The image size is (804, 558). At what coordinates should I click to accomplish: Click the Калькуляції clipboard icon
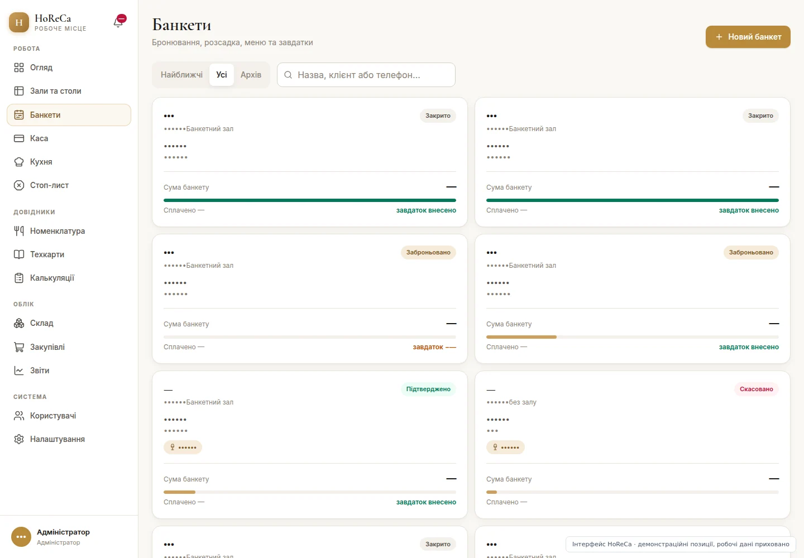click(x=19, y=278)
